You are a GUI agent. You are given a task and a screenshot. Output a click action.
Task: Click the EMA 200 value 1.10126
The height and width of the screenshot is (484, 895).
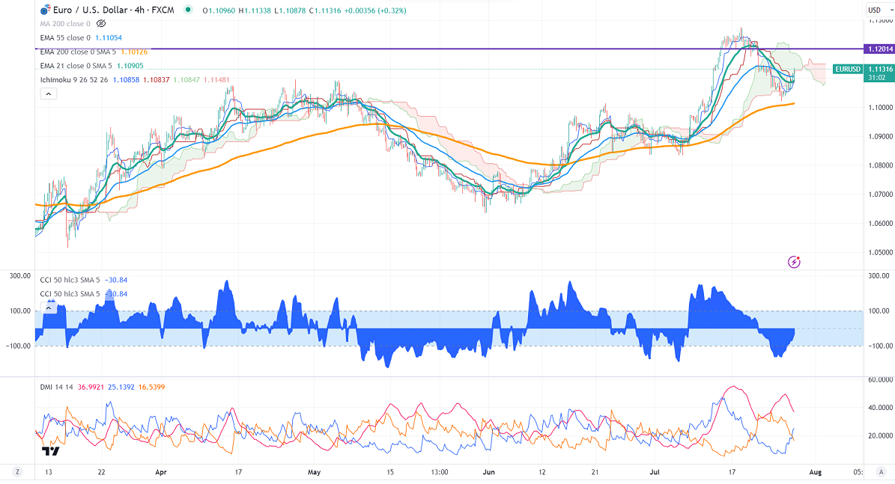click(x=135, y=52)
